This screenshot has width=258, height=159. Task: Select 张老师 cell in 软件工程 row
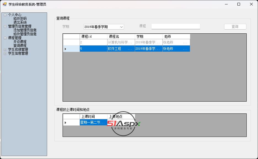pos(176,49)
